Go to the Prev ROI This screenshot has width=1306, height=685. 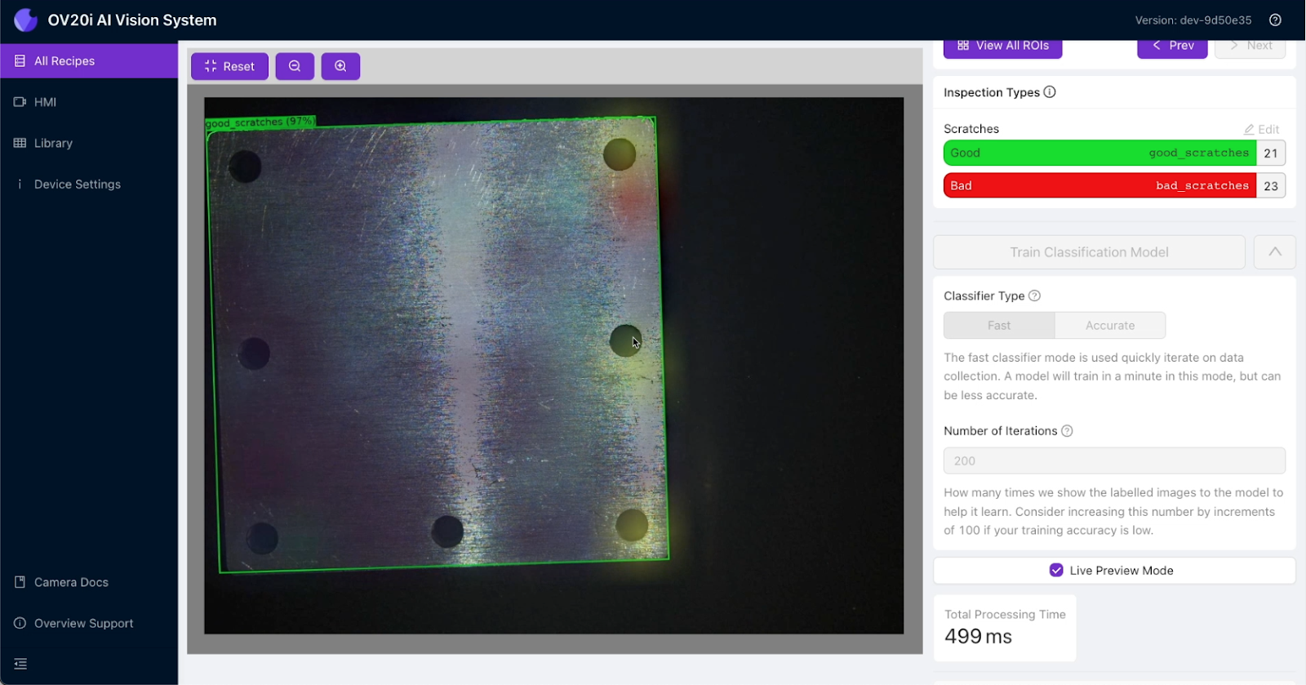click(x=1172, y=47)
